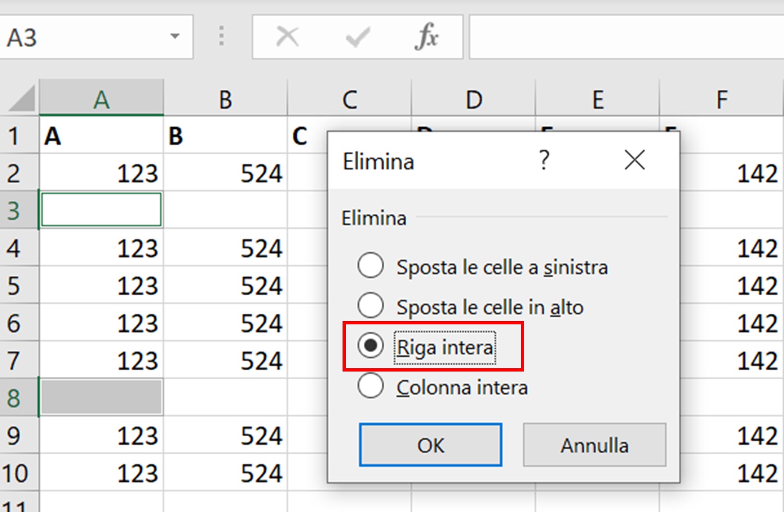This screenshot has height=512, width=784.
Task: Click cell C1 containing bold 'C'
Action: point(307,135)
